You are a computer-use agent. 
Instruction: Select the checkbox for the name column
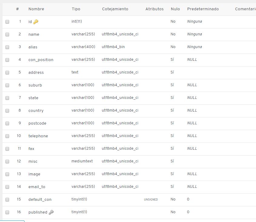(x=7, y=34)
